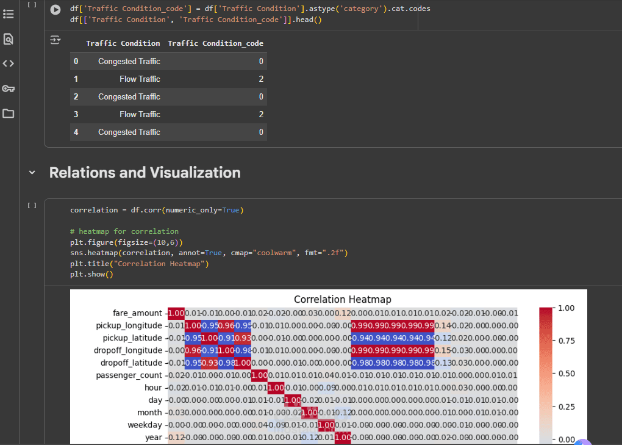This screenshot has width=622, height=445.
Task: Click the fare_amount label on the heatmap
Action: (x=137, y=313)
